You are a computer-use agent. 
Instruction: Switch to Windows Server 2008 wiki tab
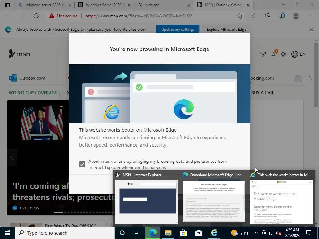[105, 5]
